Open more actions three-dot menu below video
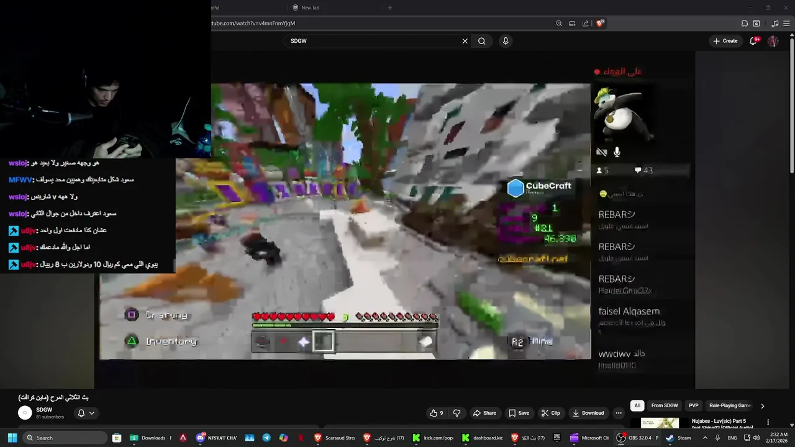Viewport: 795px width, 447px height. [619, 413]
